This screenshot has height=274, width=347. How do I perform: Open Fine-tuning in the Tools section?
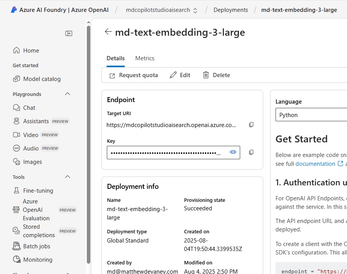click(38, 191)
